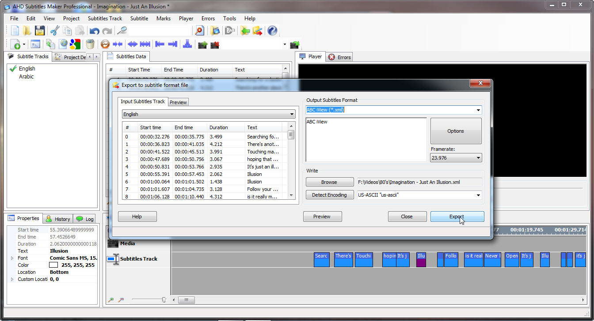
Task: Click the Undo arrow icon
Action: (x=94, y=31)
